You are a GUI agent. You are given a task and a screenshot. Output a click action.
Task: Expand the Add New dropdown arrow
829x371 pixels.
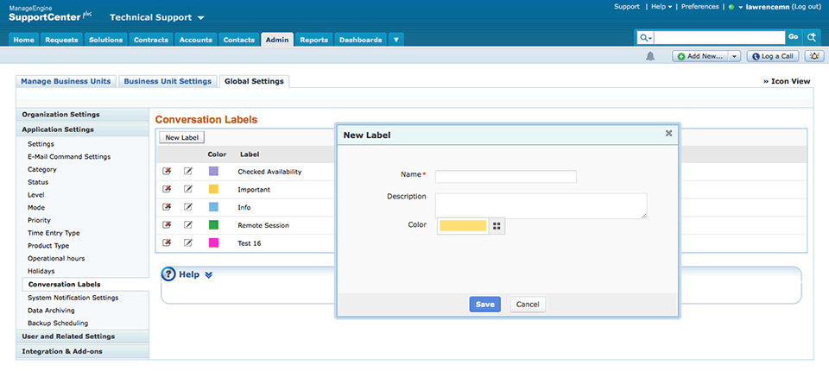[x=735, y=56]
